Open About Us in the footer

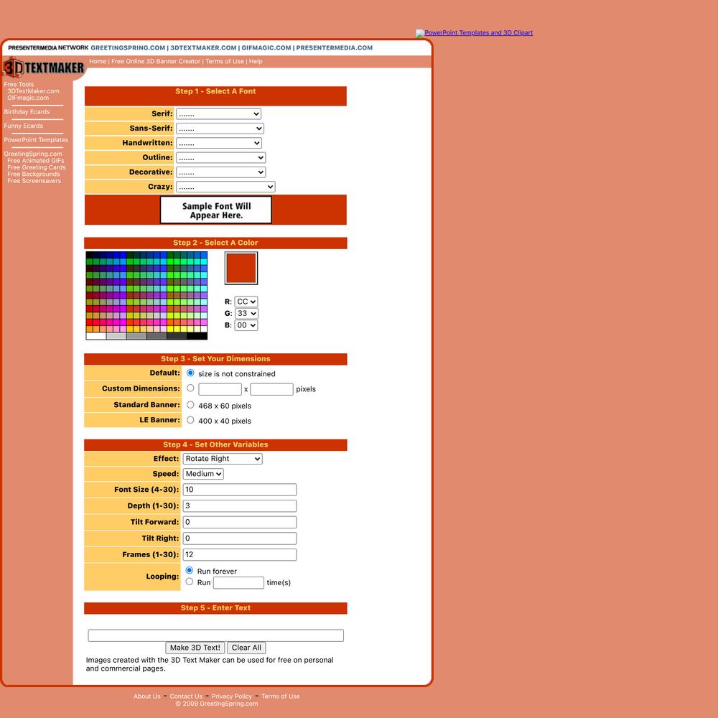pyautogui.click(x=147, y=696)
